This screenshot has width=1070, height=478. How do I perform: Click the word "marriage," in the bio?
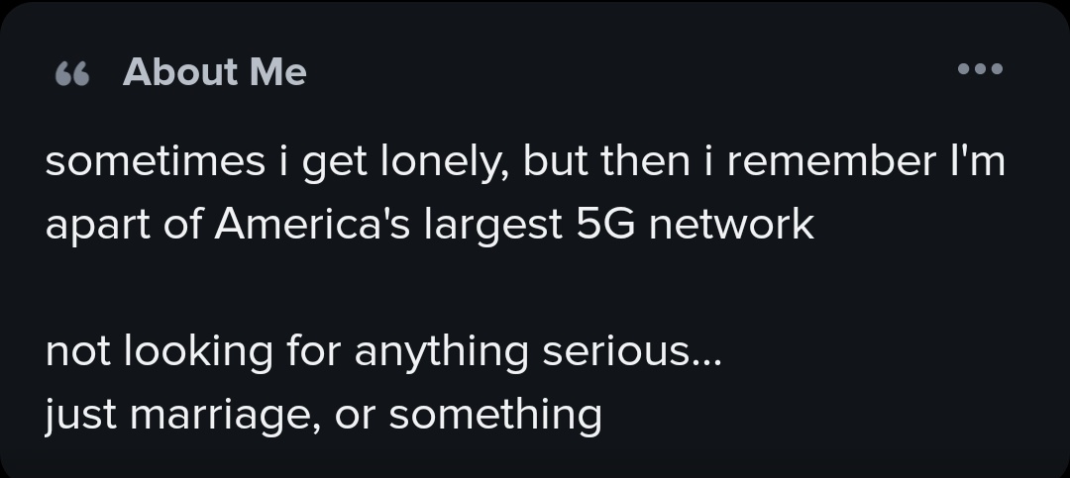click(x=225, y=418)
